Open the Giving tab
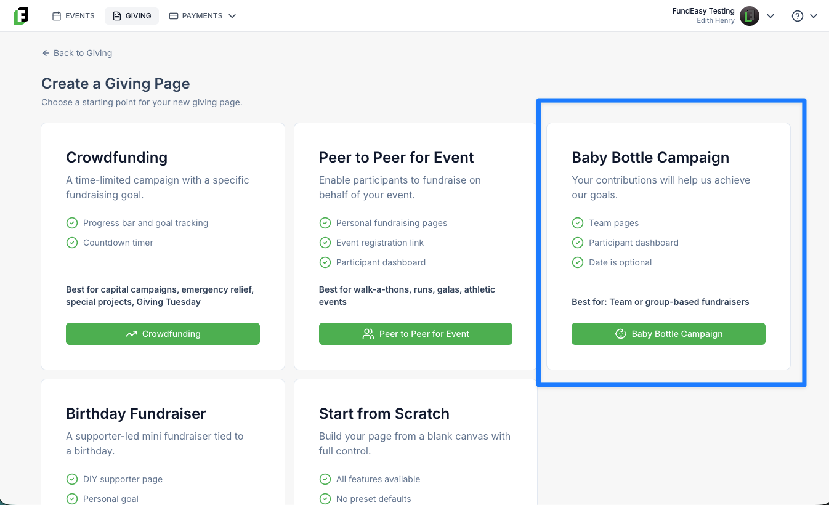Screen dimensions: 829x505 click(x=132, y=16)
